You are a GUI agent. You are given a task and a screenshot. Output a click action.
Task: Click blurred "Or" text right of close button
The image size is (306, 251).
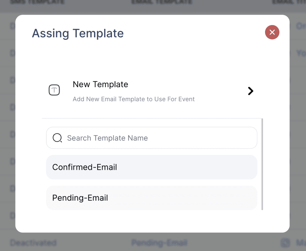(301, 26)
